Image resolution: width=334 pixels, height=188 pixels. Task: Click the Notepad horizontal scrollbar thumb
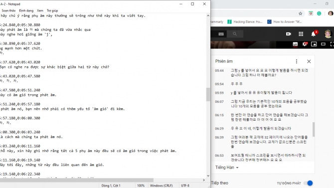[77, 180]
